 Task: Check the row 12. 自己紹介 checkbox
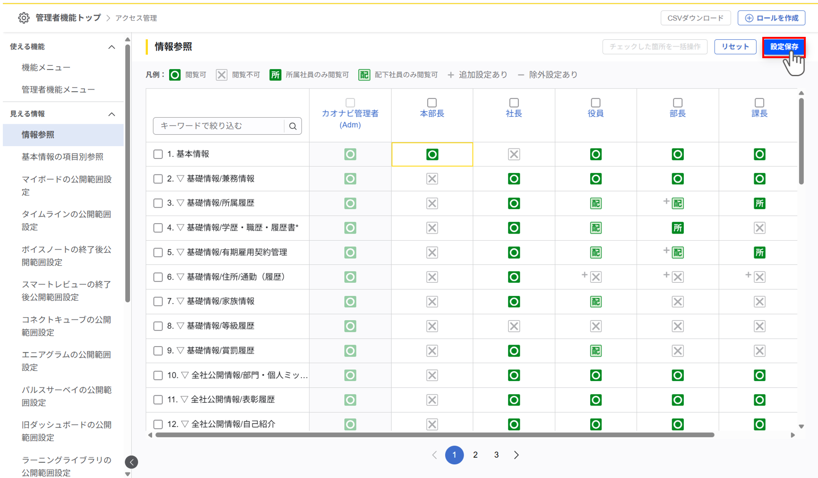pyautogui.click(x=158, y=424)
